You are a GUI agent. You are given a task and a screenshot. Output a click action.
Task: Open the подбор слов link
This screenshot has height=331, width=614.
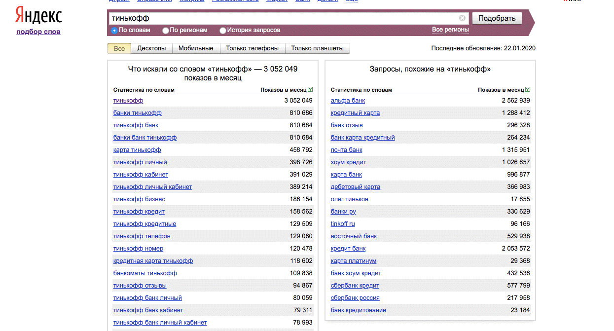coord(38,32)
